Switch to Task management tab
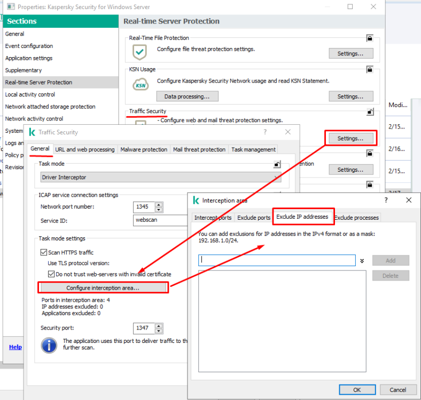Image resolution: width=421 pixels, height=400 pixels. click(x=253, y=149)
